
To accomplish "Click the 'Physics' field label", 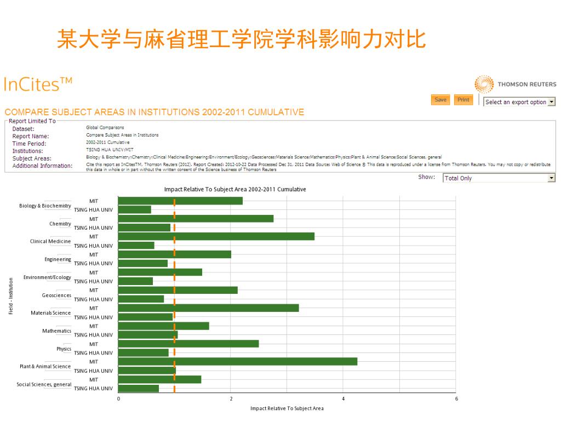I will [x=64, y=349].
